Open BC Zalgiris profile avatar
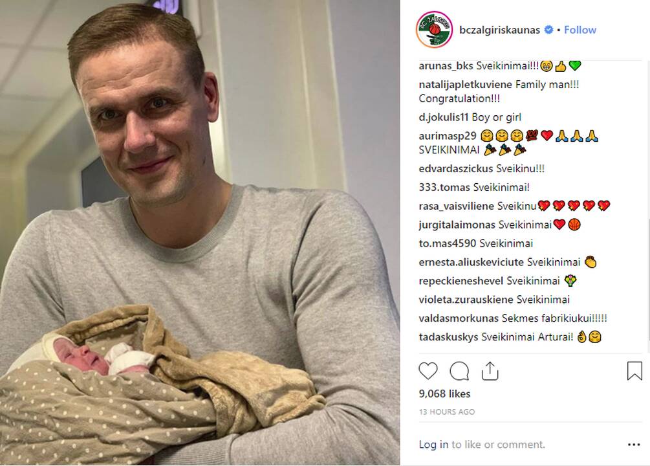Viewport: 650px width, 466px height. click(x=434, y=30)
